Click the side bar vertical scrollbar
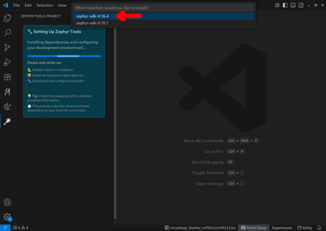This screenshot has height=231, width=326. point(115,123)
